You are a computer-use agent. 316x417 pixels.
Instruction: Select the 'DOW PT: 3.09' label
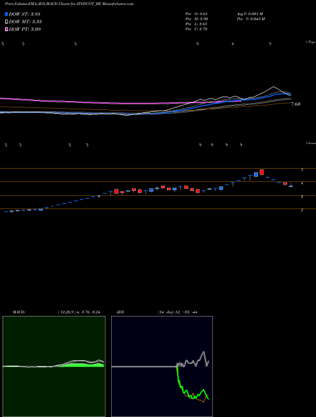tap(25, 29)
